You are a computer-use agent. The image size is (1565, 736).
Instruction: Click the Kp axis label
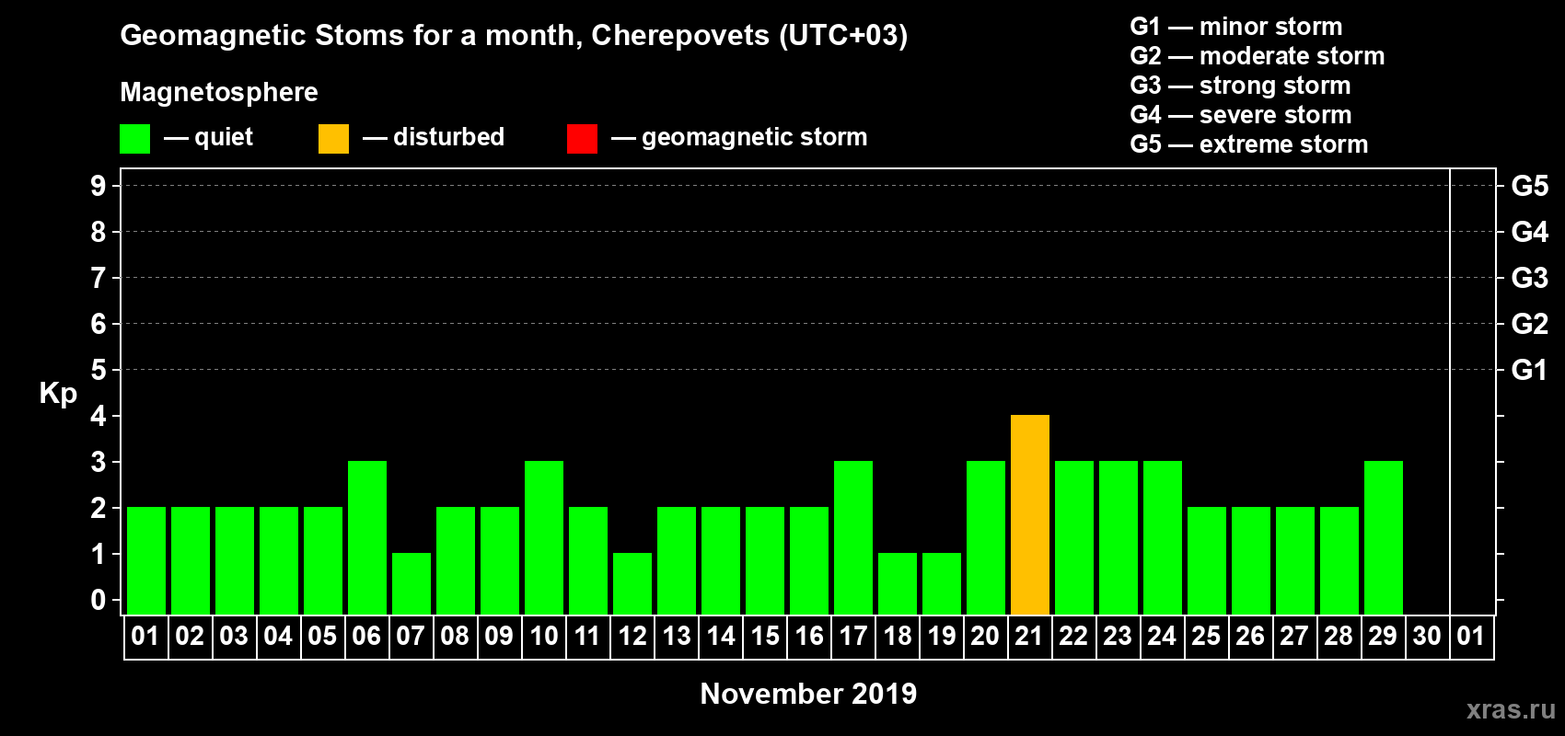(x=58, y=393)
